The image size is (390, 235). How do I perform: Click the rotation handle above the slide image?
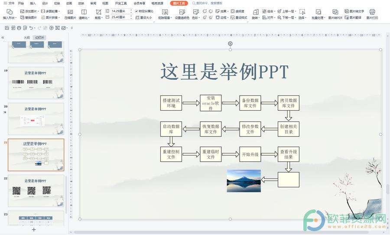[x=231, y=43]
